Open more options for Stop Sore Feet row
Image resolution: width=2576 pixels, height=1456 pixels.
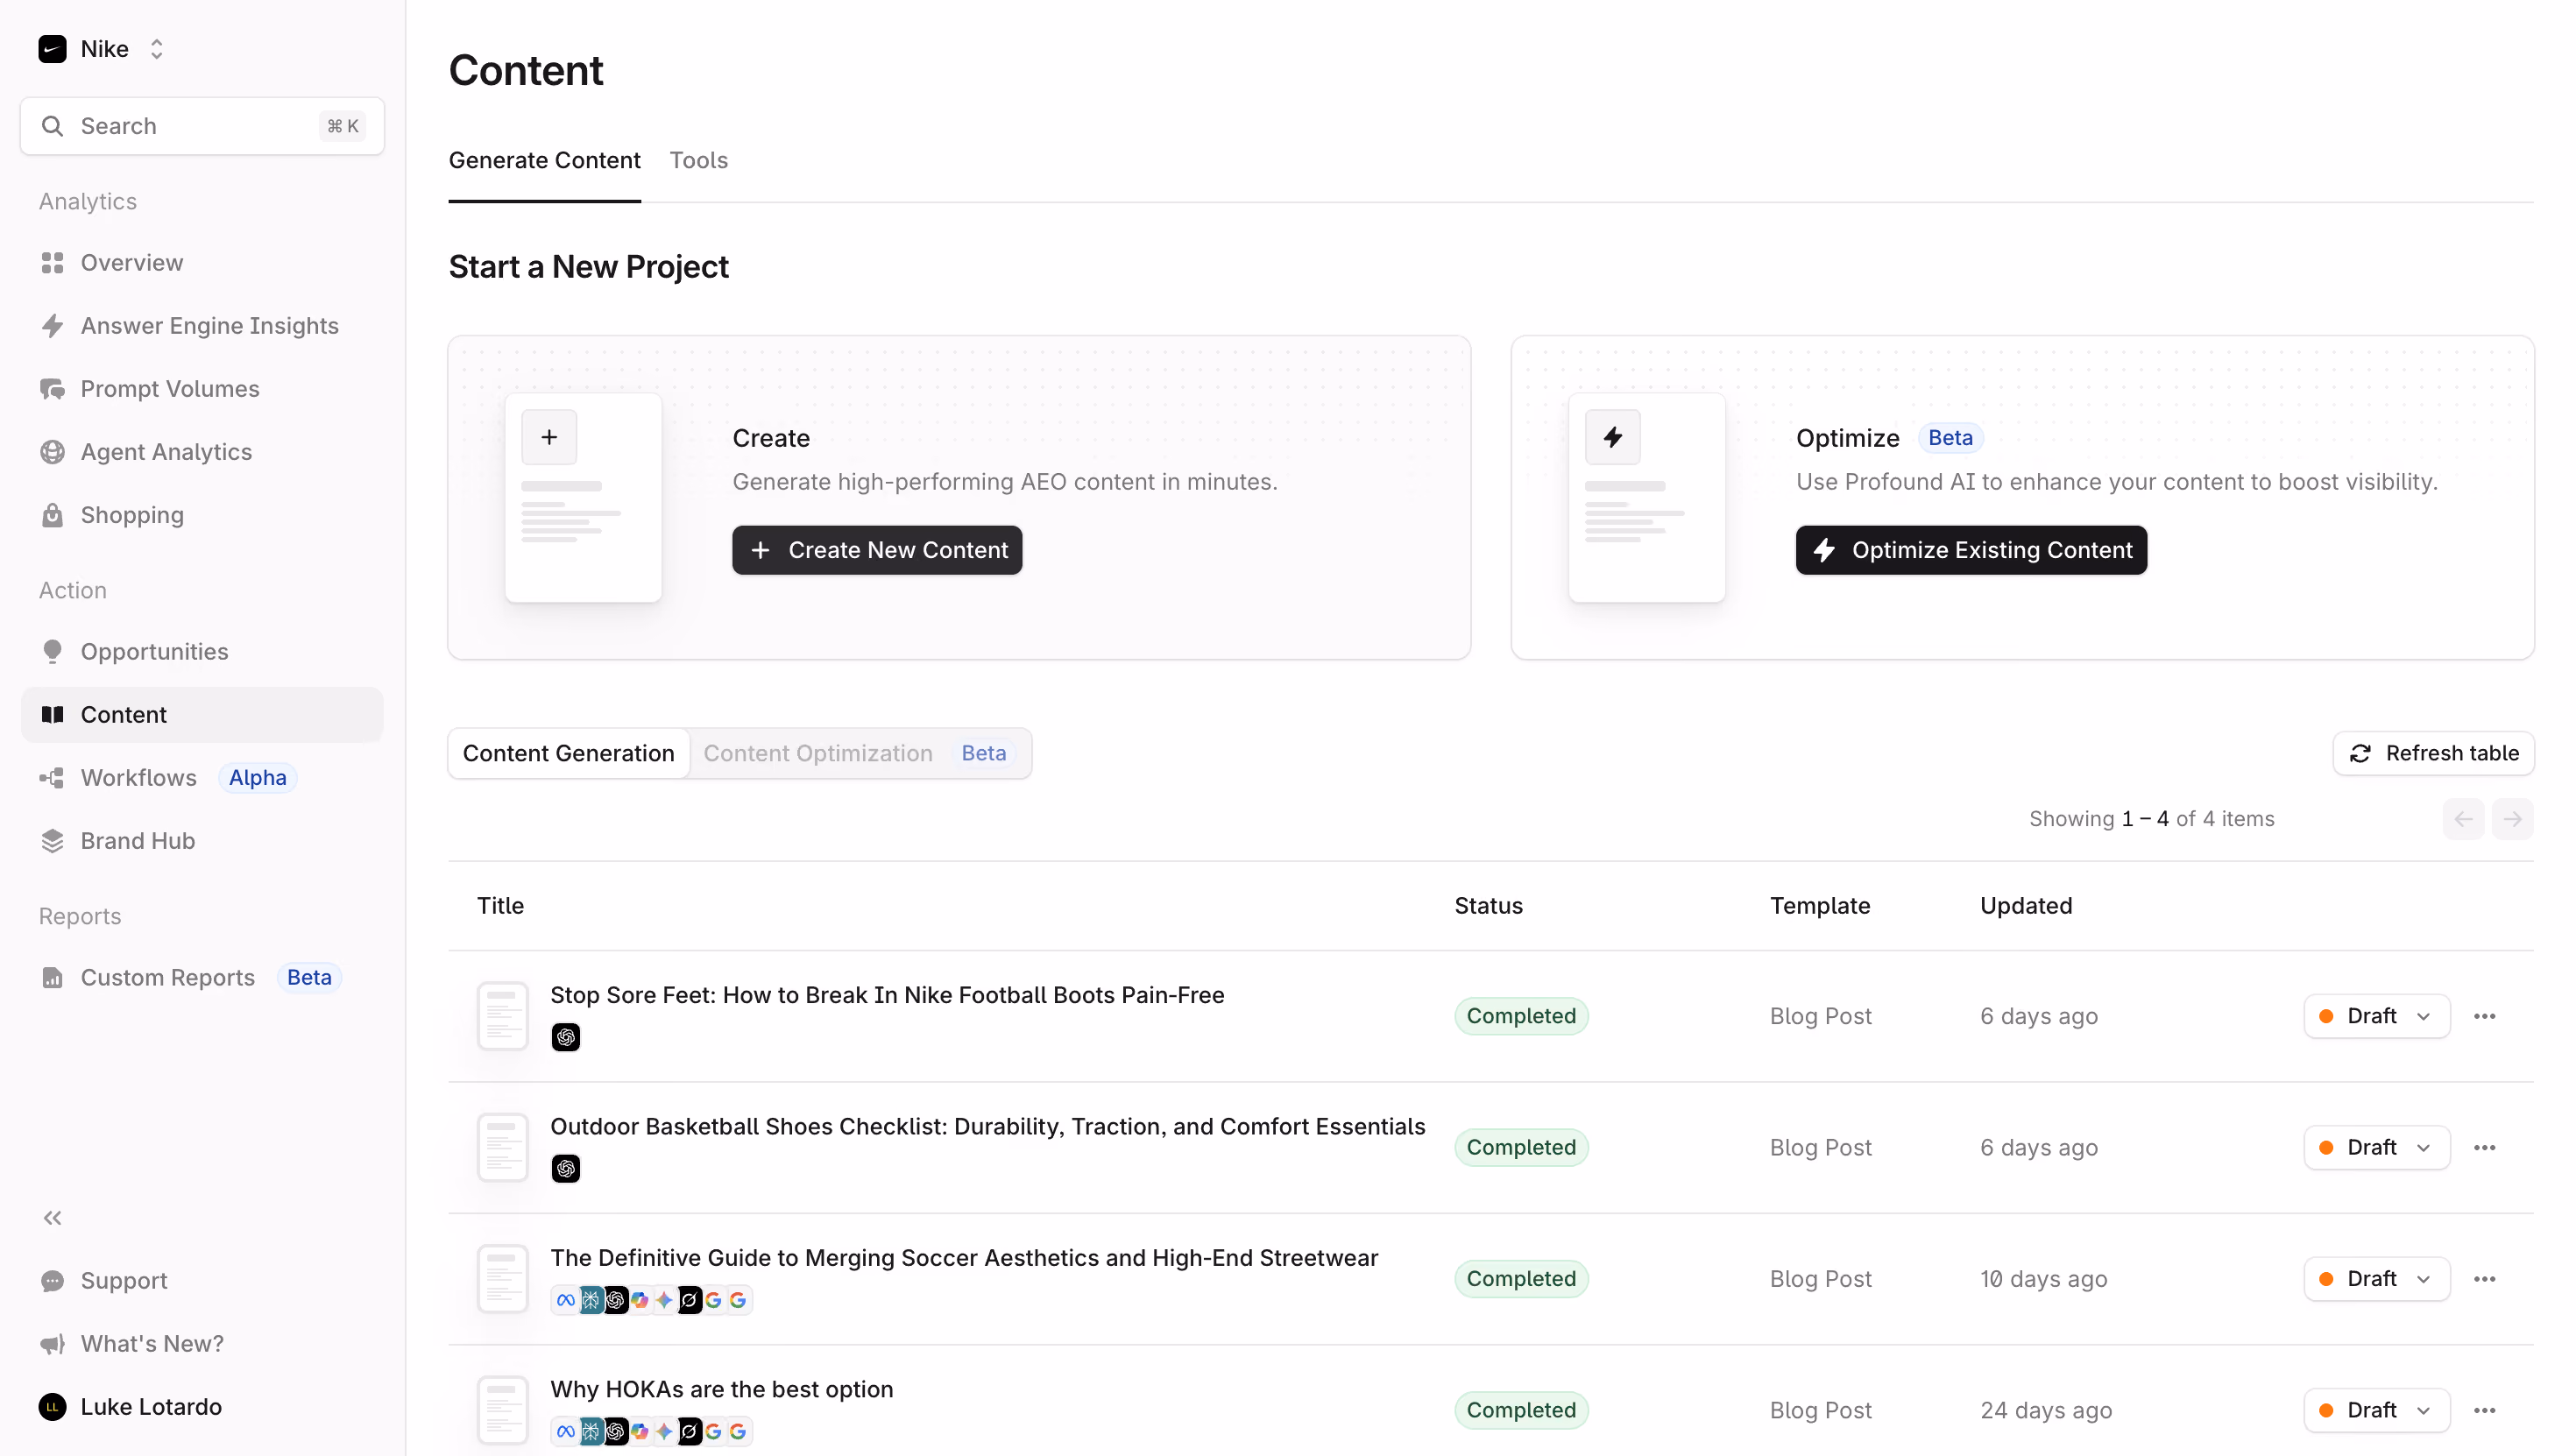2484,1016
